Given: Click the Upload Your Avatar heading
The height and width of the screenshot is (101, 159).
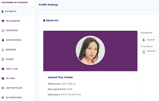Looking at the screenshot, I should [60, 77].
